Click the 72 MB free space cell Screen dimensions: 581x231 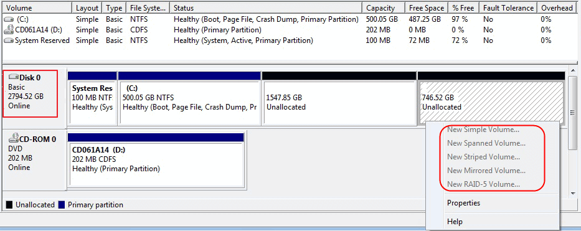click(419, 40)
